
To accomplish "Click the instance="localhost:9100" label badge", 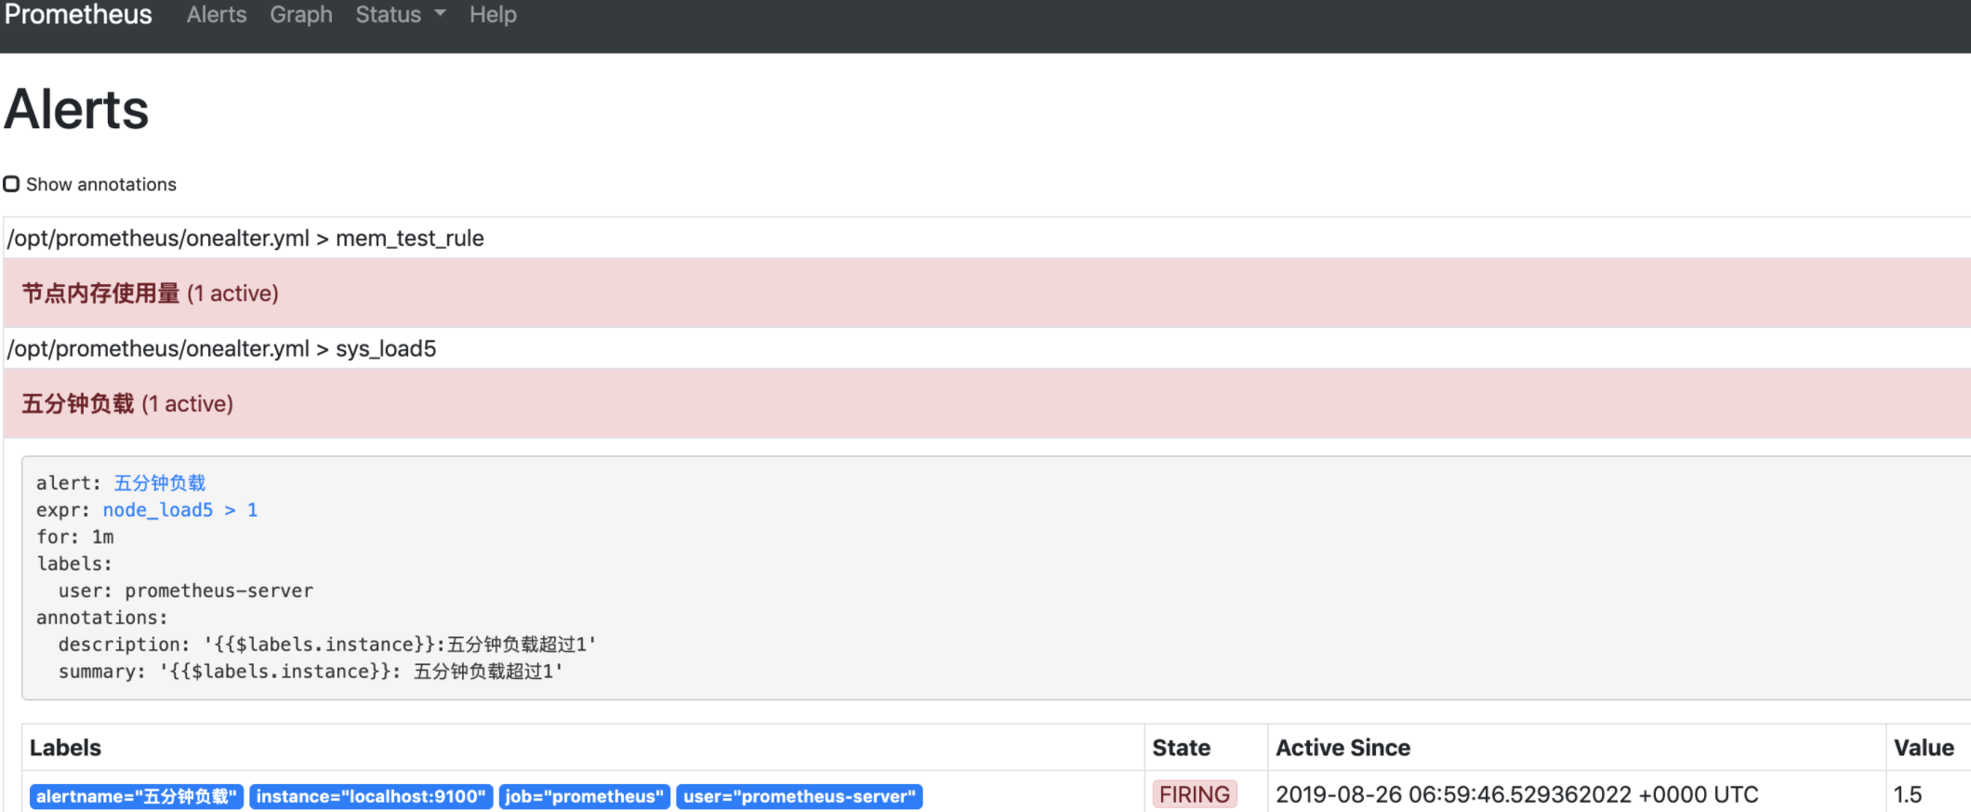I will tap(371, 796).
